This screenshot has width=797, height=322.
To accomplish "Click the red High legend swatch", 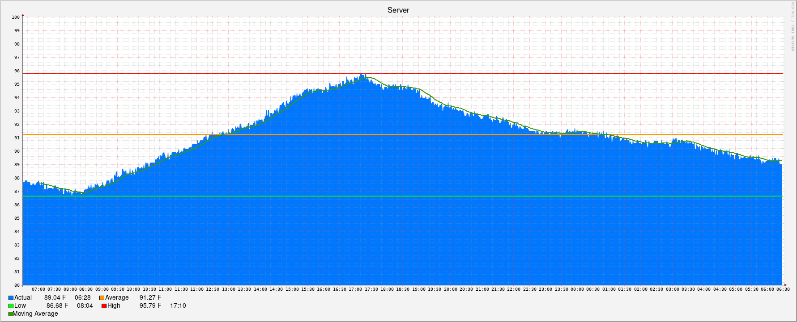I will tap(104, 306).
